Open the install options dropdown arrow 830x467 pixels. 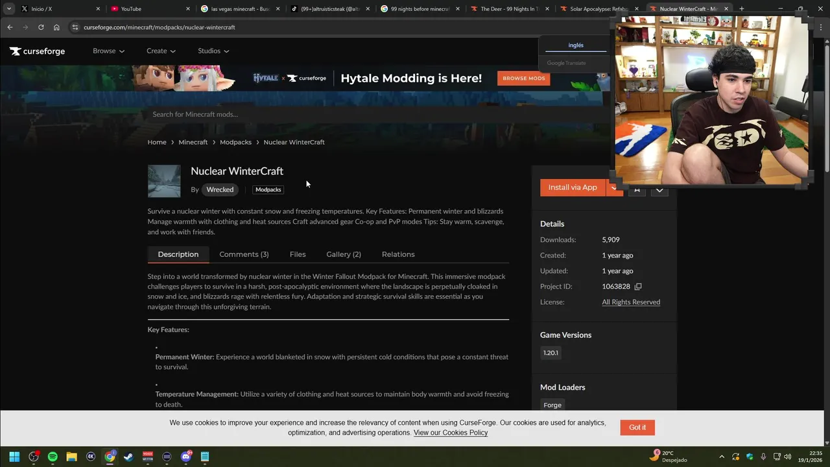pos(613,187)
